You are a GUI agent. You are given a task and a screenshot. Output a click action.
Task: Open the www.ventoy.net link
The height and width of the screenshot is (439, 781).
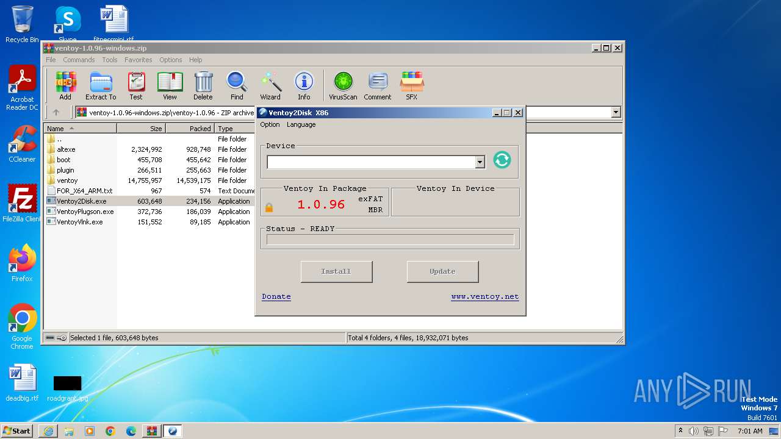point(485,296)
